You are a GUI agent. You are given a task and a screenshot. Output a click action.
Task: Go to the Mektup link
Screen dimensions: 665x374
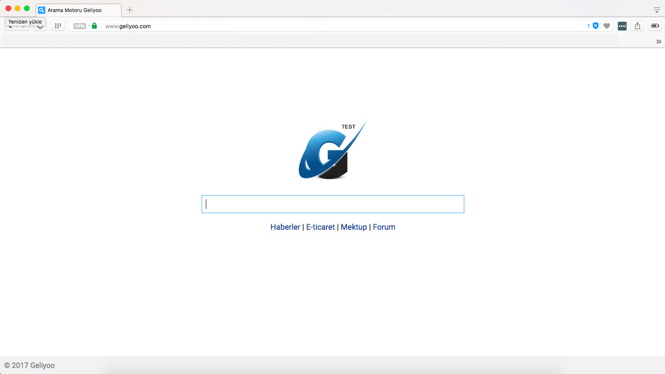pyautogui.click(x=354, y=227)
